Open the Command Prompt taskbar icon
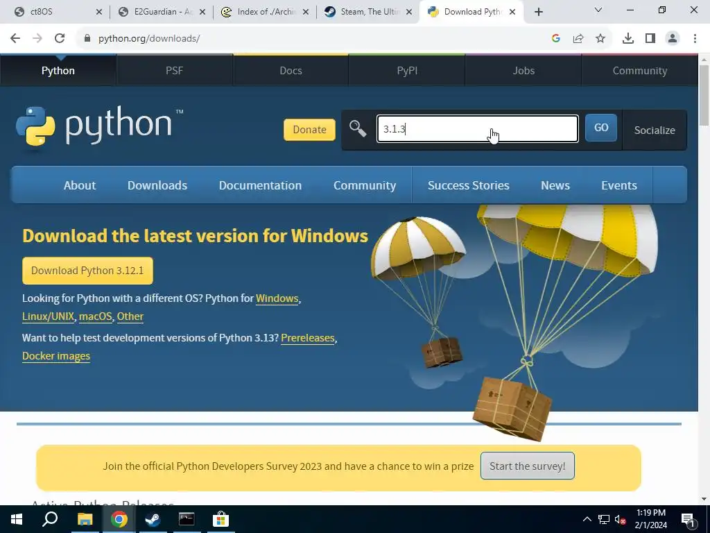 click(x=187, y=519)
